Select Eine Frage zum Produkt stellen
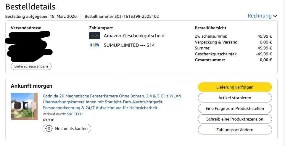285x146 pixels. (235, 109)
